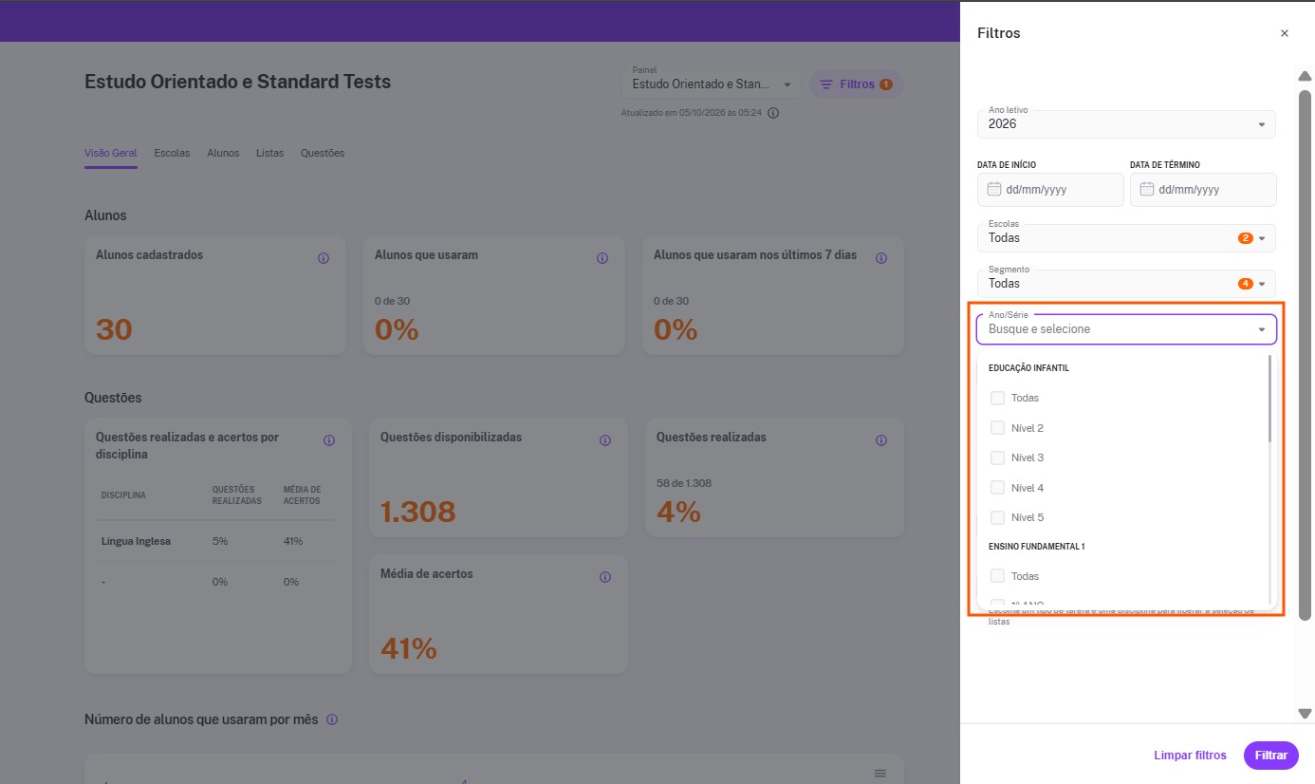Open the Alunos tab
This screenshot has height=784, width=1315.
(223, 153)
